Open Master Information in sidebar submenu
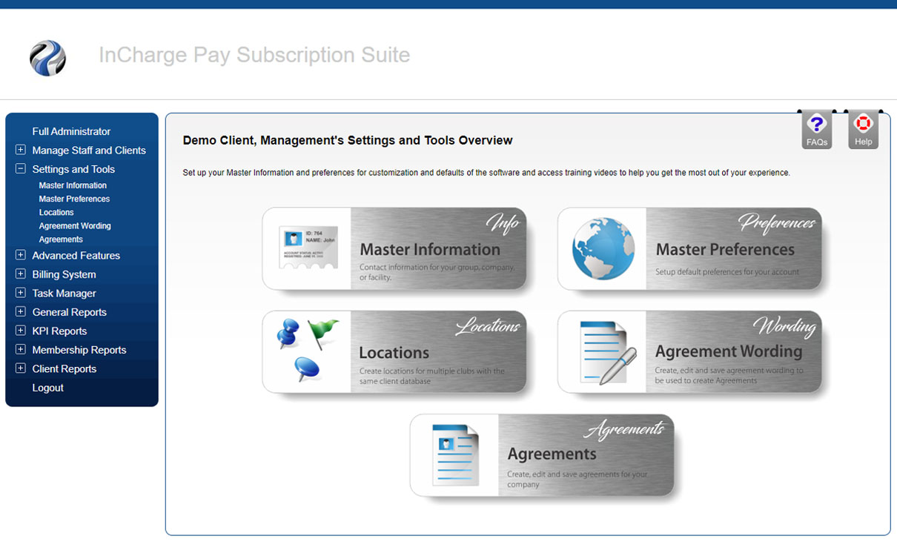Screen dimensions: 897x556 [73, 185]
